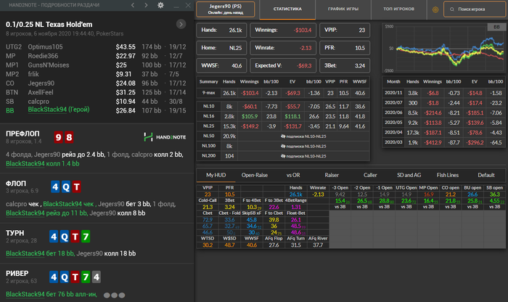Select the NL10 summary row
Image resolution: width=508 pixels, height=302 pixels.
tap(283, 107)
